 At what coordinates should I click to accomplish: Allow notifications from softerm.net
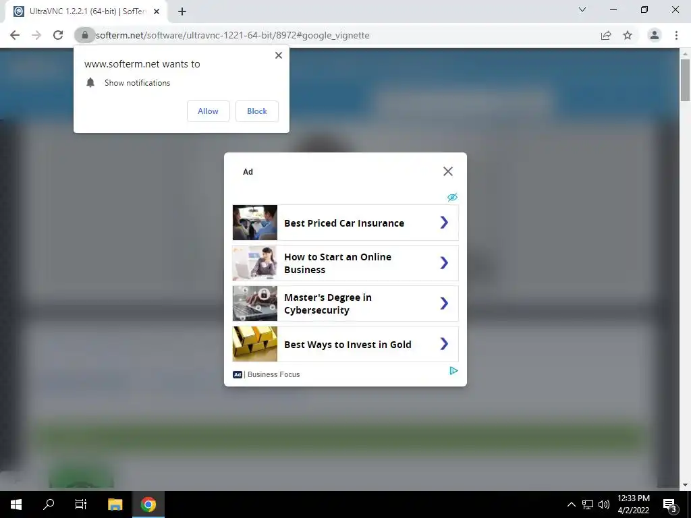pyautogui.click(x=208, y=111)
